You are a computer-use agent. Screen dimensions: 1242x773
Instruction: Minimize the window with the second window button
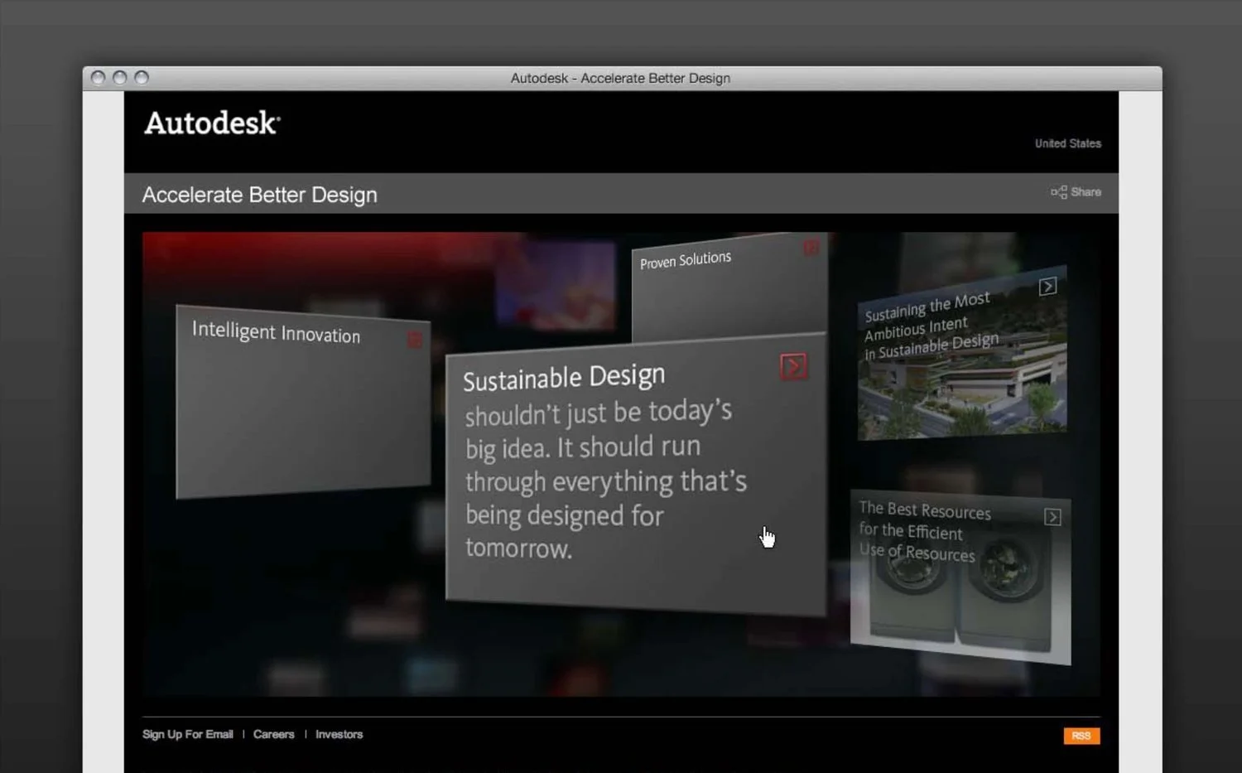tap(119, 78)
